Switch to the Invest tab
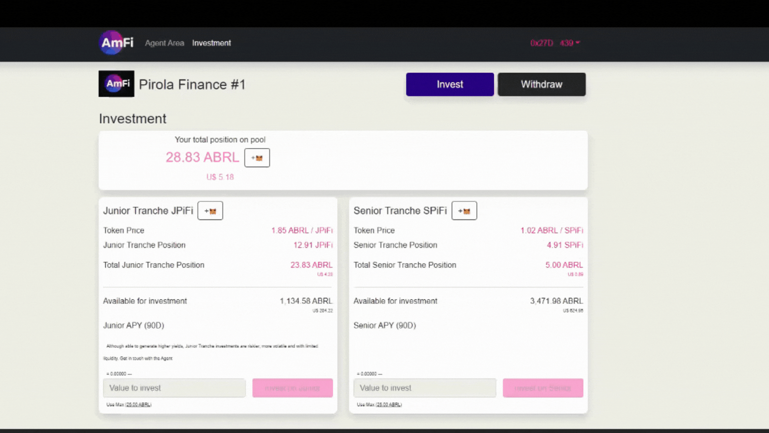 [x=449, y=84]
